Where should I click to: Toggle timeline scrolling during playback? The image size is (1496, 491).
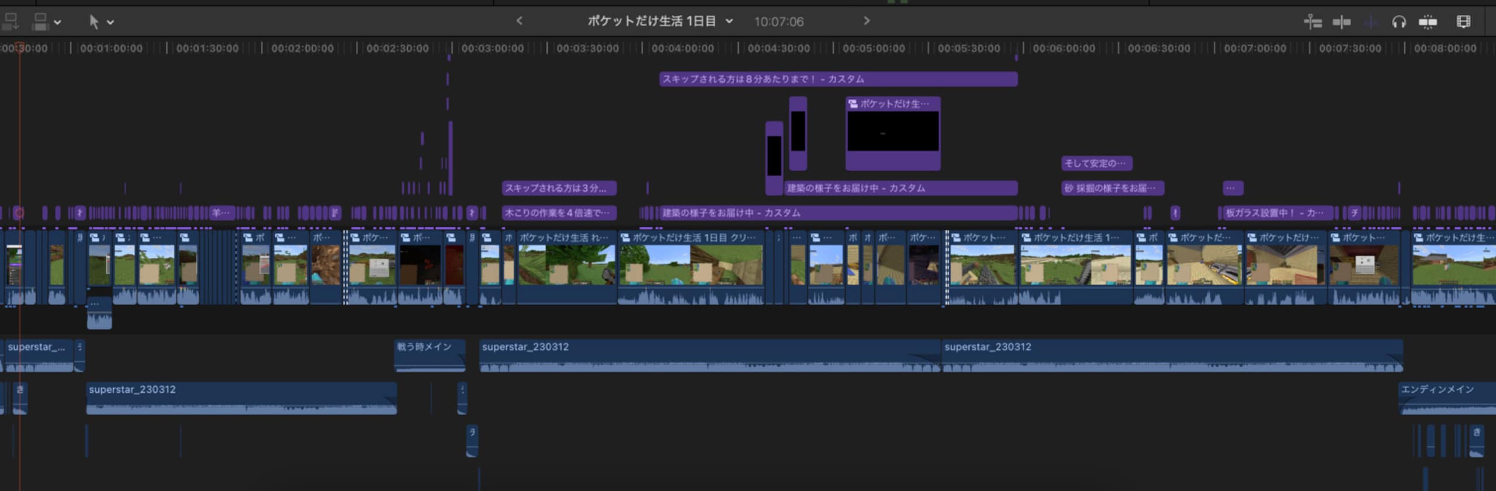(x=1313, y=22)
